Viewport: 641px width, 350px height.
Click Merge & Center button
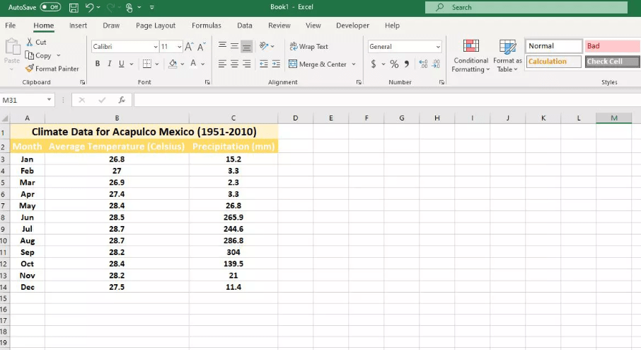pos(318,64)
